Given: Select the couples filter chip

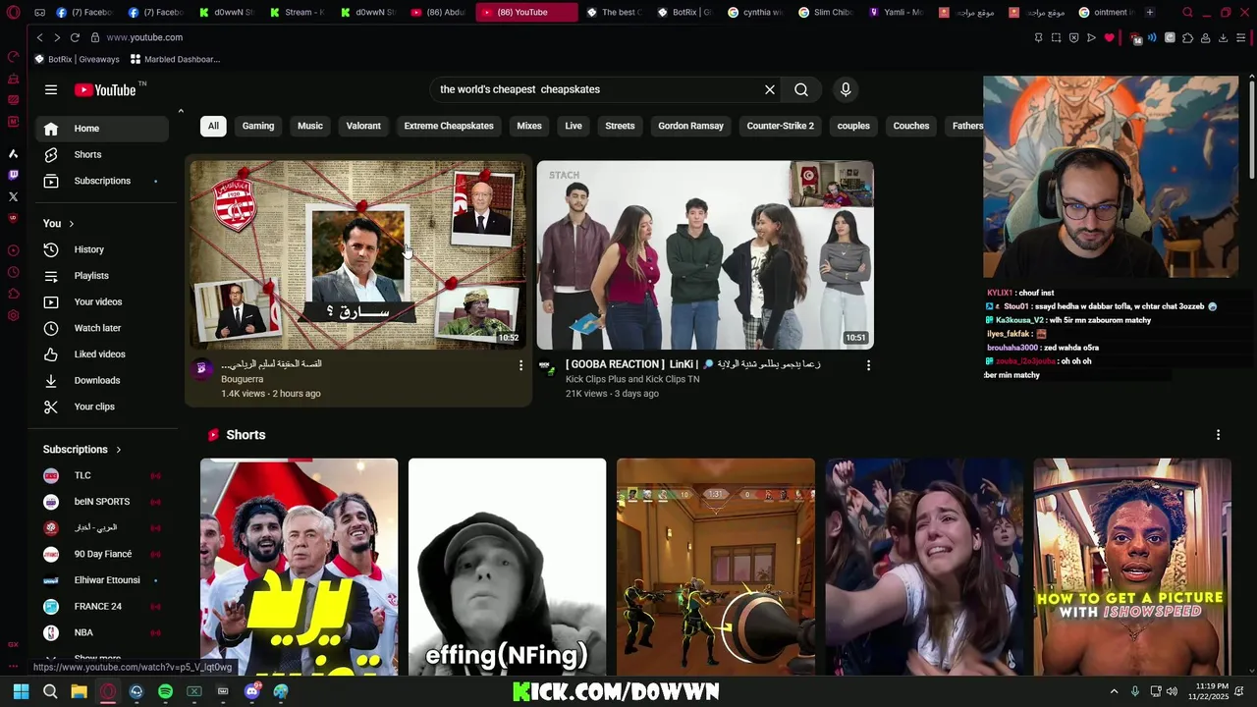Looking at the screenshot, I should (x=853, y=126).
